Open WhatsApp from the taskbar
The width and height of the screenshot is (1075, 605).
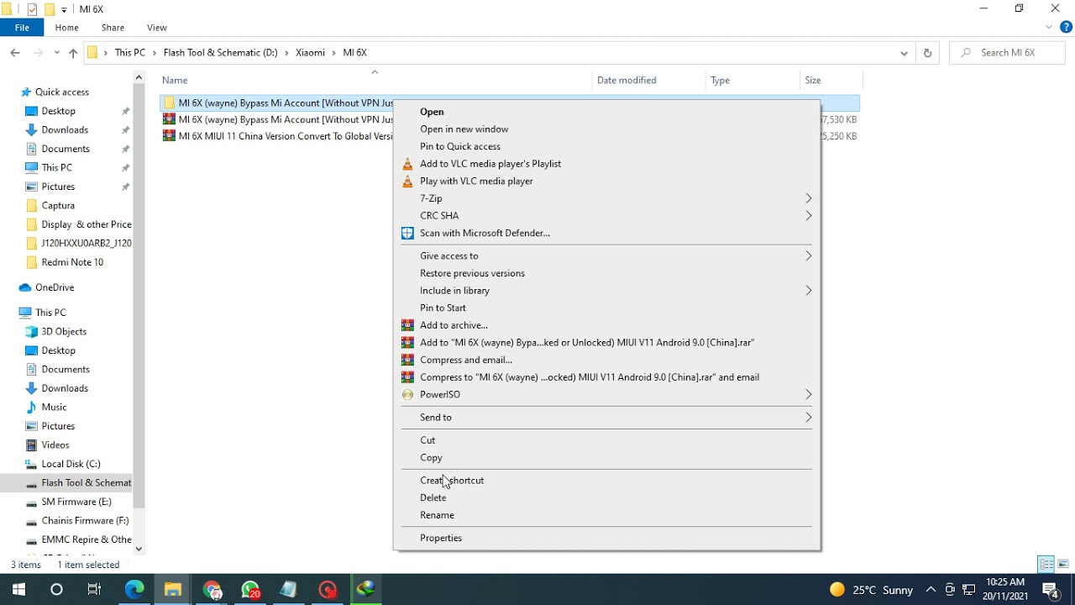pos(250,589)
